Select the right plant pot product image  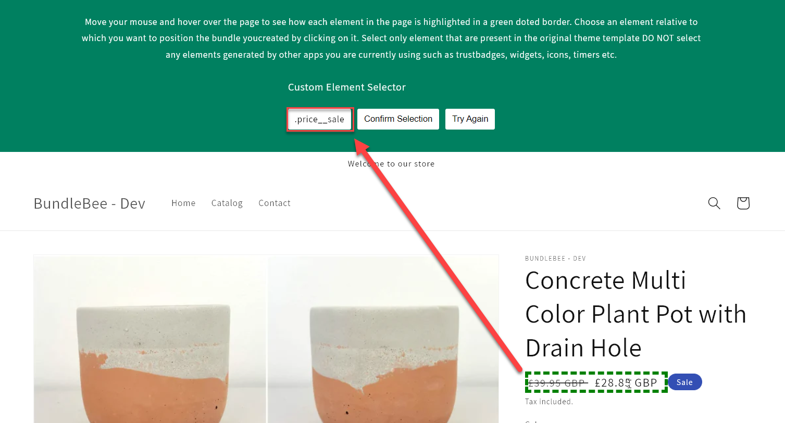point(383,339)
